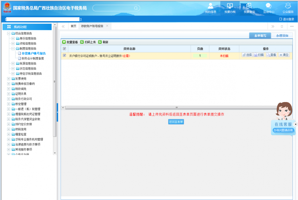Click the 返回至表单 button
Image resolution: width=298 pixels, height=200 pixels.
coord(176,122)
